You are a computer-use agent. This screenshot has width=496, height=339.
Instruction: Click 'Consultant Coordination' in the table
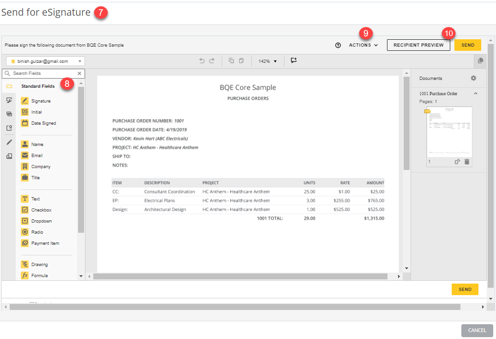169,192
